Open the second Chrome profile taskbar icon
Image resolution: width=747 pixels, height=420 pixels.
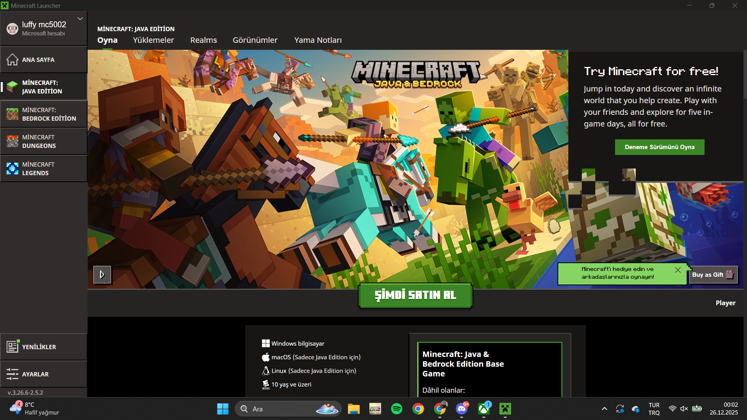point(440,409)
